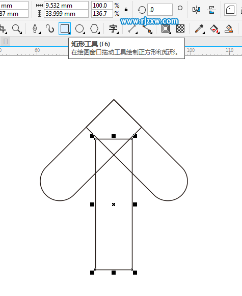Click the object width field 9.532 mm
The width and height of the screenshot is (242, 296).
click(x=66, y=6)
